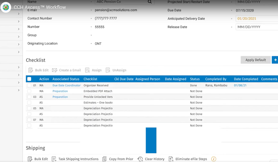Sort by the Associated Status column header

(x=66, y=79)
